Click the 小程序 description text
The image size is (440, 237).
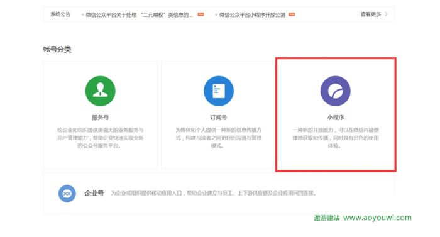(x=335, y=138)
